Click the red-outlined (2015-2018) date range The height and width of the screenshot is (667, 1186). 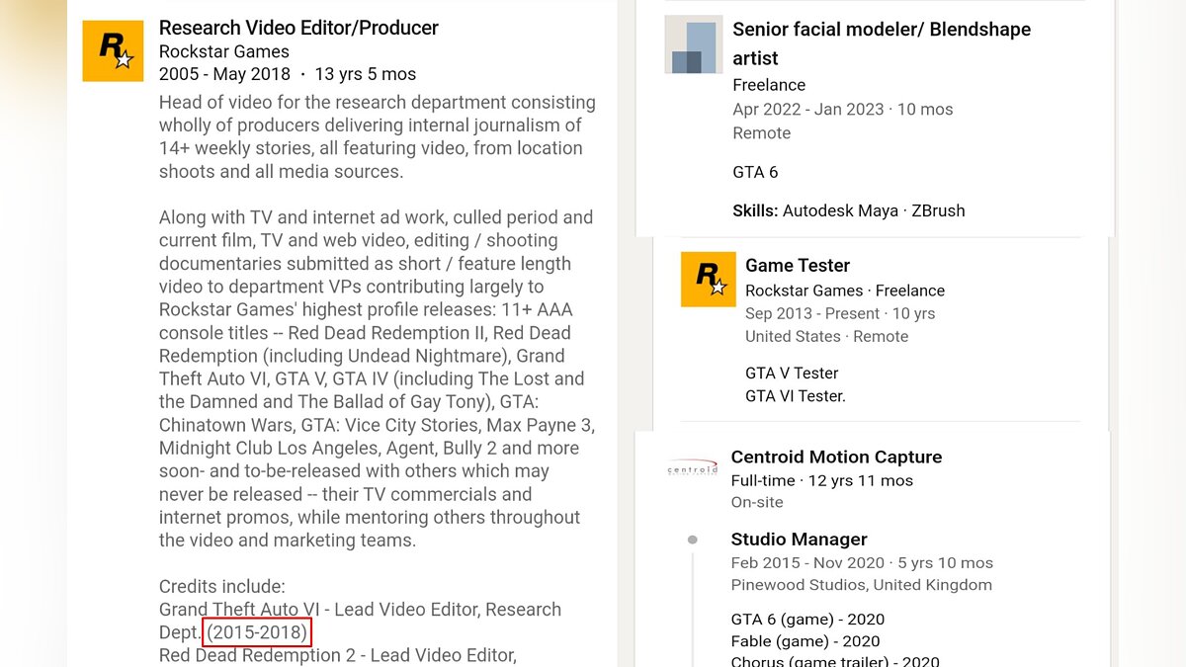tap(257, 632)
